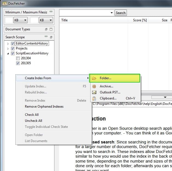Choose Folder... from the submenu

pos(115,78)
